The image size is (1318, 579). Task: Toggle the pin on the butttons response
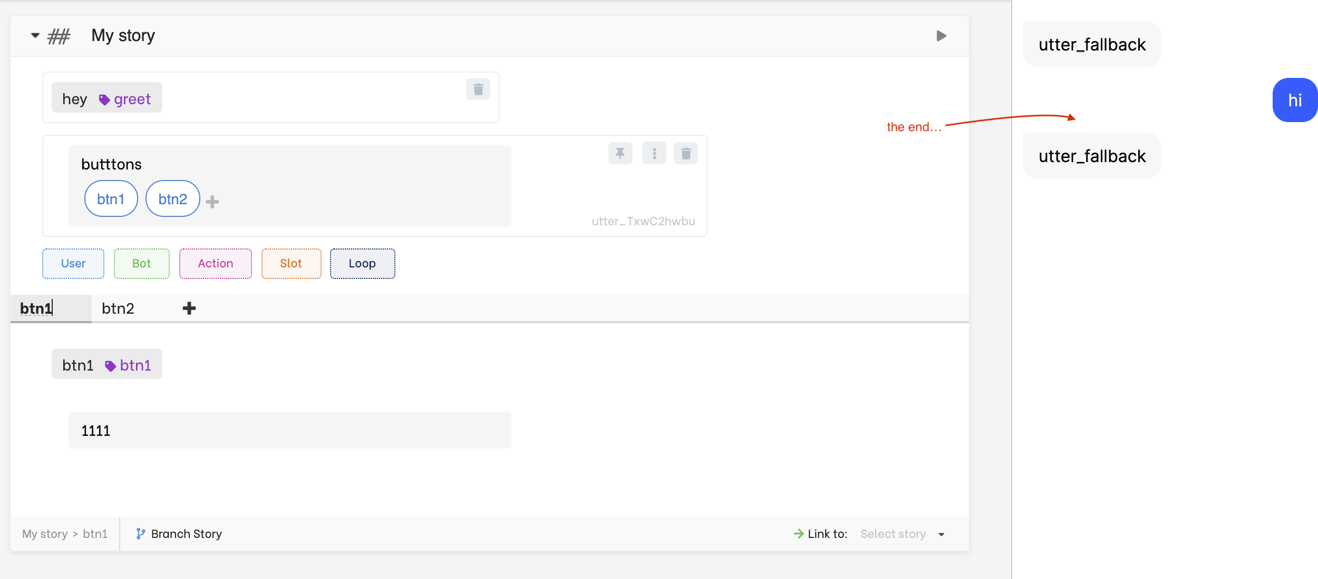[620, 153]
